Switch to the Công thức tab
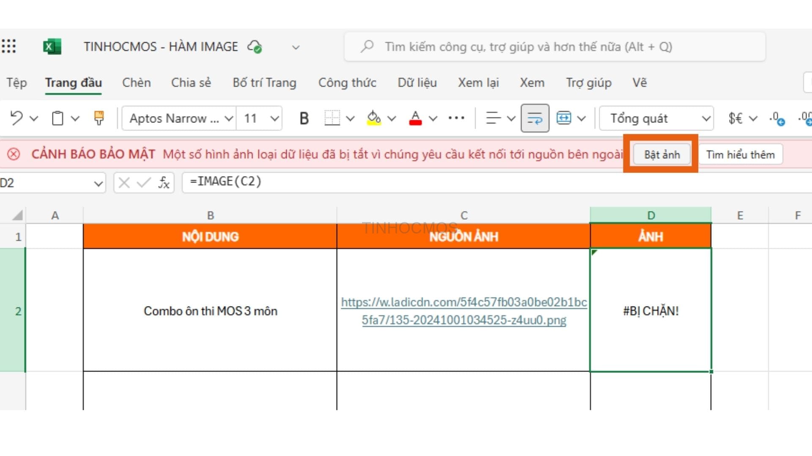This screenshot has width=812, height=456. 347,83
